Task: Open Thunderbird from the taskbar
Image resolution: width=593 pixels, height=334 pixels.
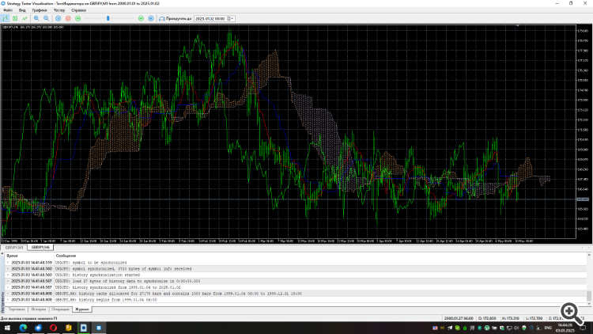Action: click(x=38, y=328)
